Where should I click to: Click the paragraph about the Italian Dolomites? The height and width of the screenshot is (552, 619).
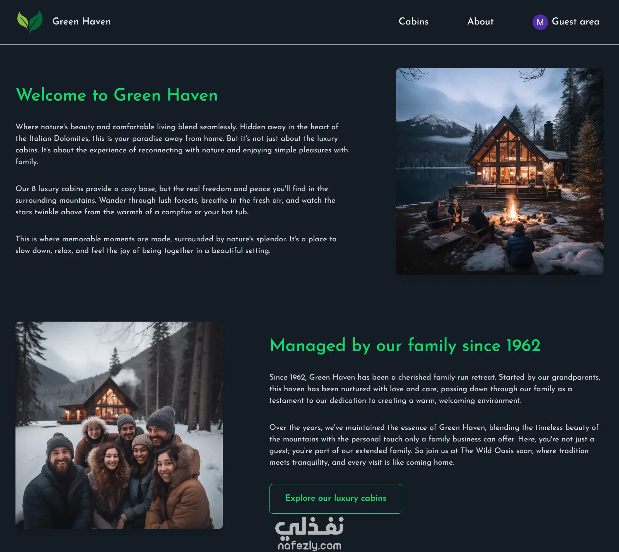pyautogui.click(x=182, y=144)
